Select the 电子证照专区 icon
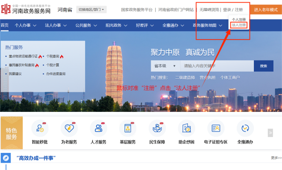Image resolution: width=282 pixels, height=170 pixels. point(216,129)
